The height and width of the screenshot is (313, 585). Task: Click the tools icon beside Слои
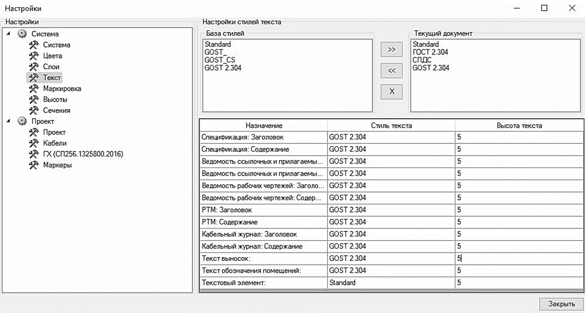point(33,67)
